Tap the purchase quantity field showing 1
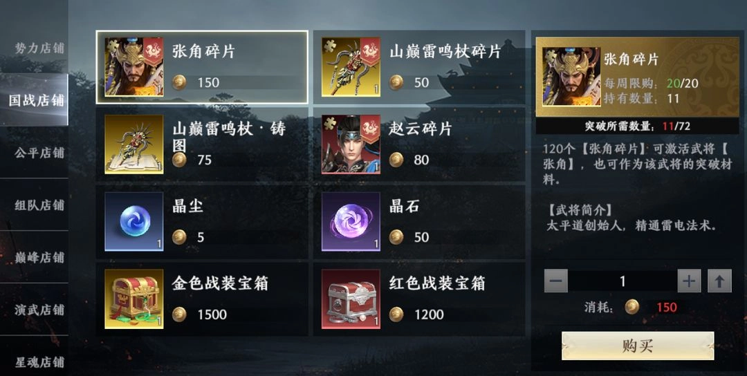The width and height of the screenshot is (747, 376). [622, 281]
